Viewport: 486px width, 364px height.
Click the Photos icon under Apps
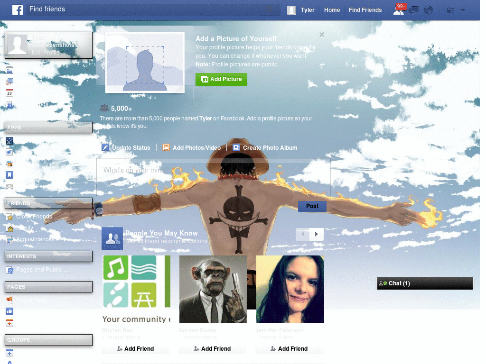(x=9, y=164)
